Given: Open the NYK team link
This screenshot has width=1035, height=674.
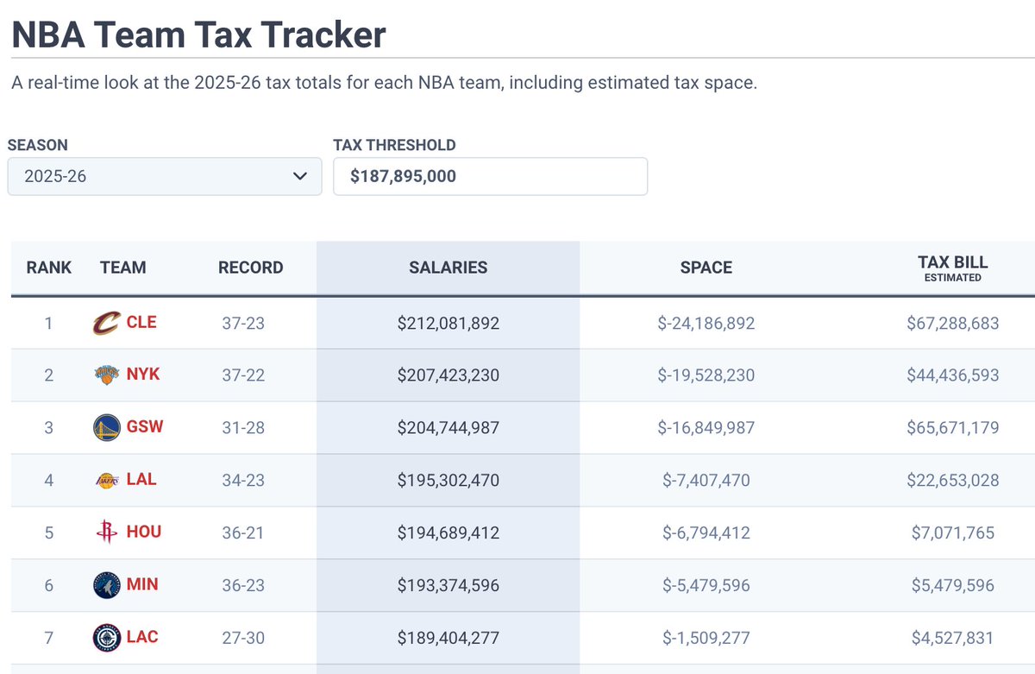Looking at the screenshot, I should click(x=143, y=375).
